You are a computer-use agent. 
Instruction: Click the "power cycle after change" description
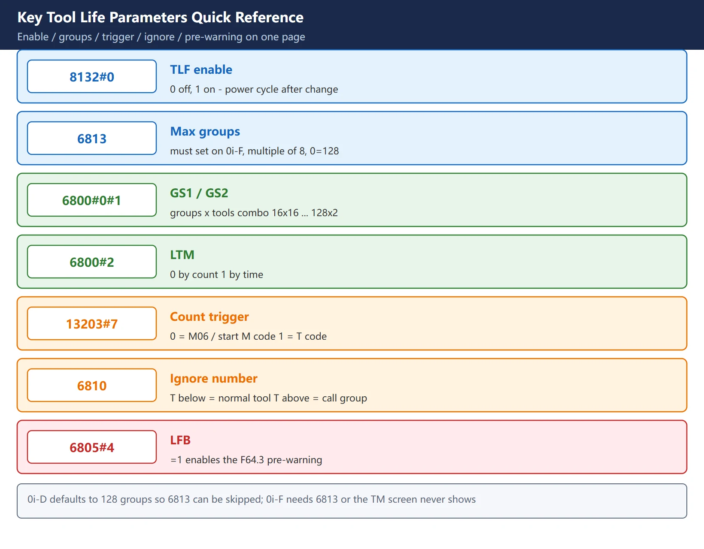point(254,89)
